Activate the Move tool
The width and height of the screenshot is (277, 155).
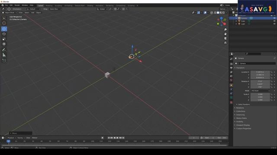tap(4, 29)
